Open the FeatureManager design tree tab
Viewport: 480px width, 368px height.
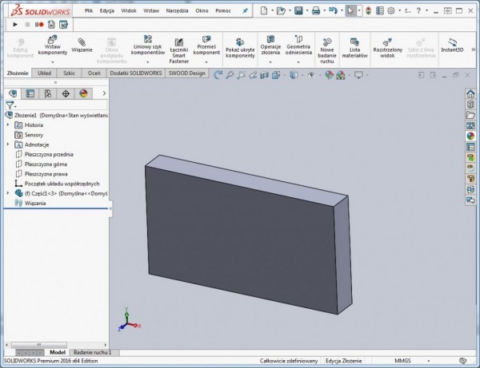coord(13,93)
